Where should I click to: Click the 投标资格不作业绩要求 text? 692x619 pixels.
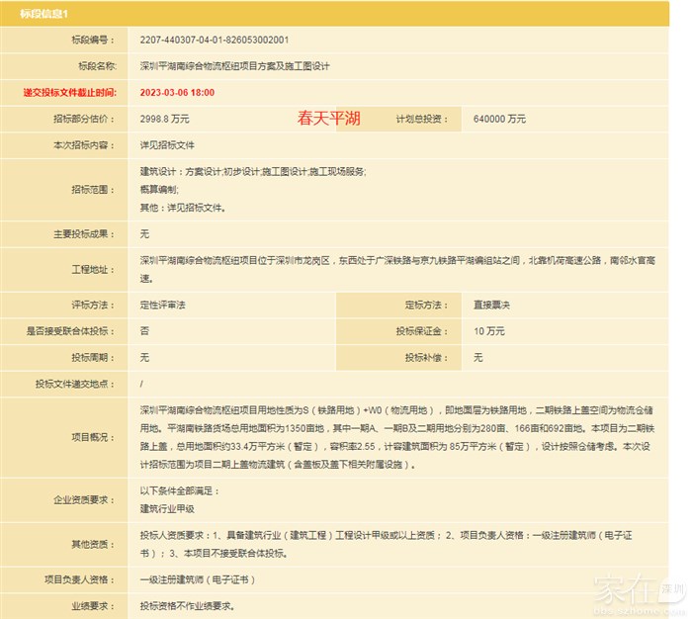(x=187, y=605)
